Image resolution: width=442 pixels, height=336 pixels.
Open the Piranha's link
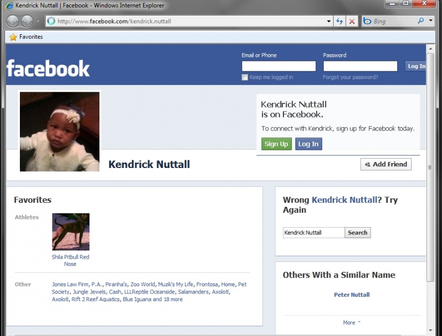(x=116, y=285)
